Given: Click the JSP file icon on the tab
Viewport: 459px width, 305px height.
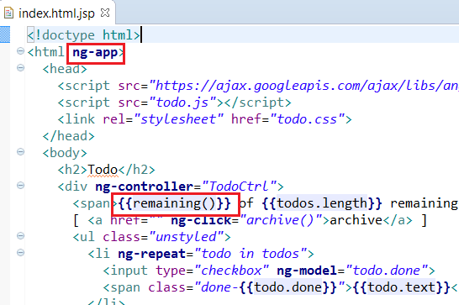Looking at the screenshot, I should [x=8, y=13].
